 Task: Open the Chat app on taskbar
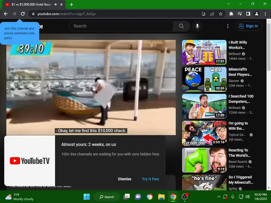(x=138, y=197)
